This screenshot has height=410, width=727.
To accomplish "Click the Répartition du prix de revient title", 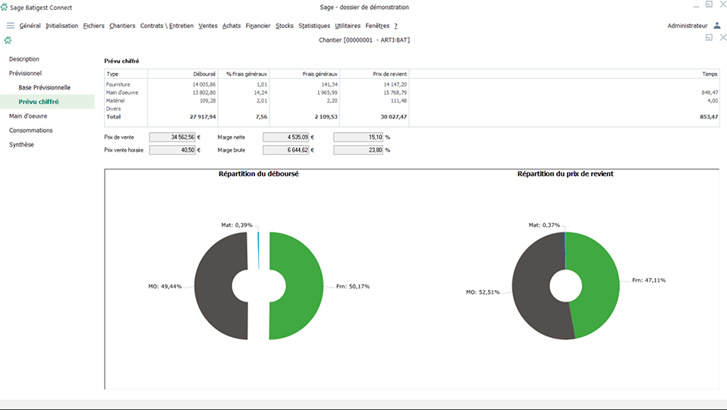I will pos(565,174).
